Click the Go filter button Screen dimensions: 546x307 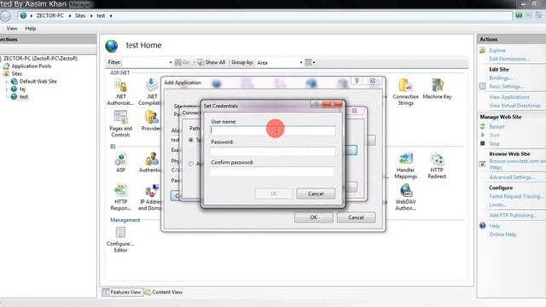182,62
